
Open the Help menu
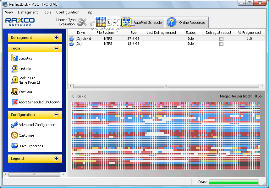click(x=88, y=12)
